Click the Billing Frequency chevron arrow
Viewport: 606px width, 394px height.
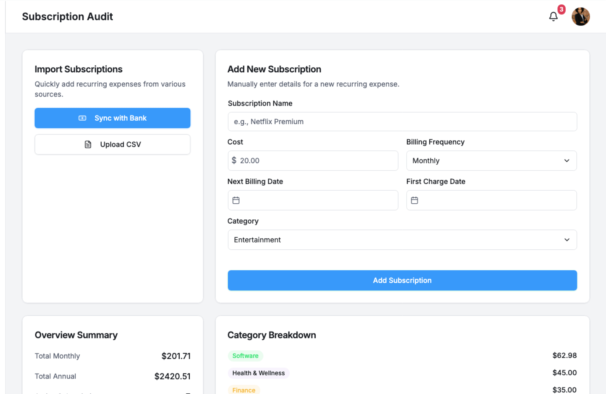tap(567, 161)
